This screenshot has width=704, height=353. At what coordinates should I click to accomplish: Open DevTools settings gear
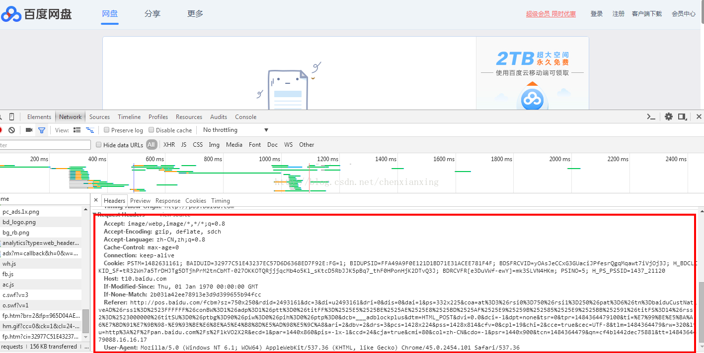coord(669,117)
